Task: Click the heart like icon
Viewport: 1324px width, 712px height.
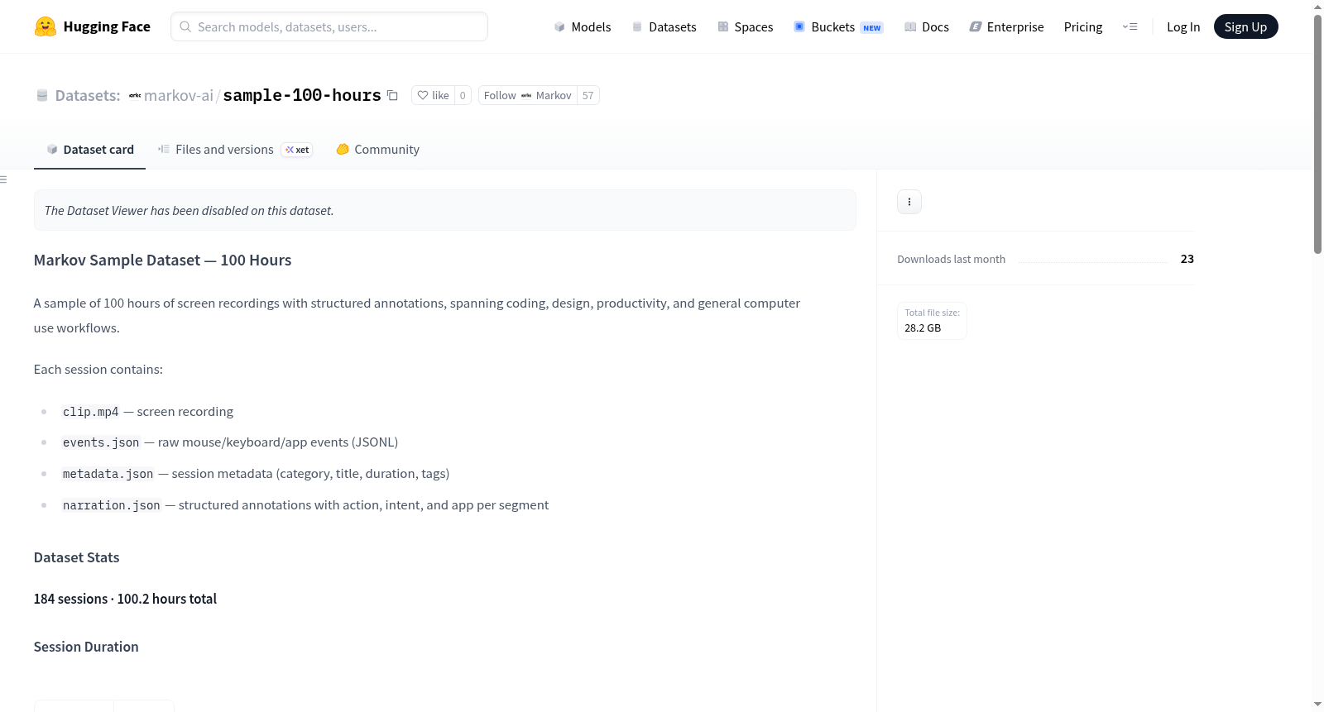Action: [x=423, y=95]
